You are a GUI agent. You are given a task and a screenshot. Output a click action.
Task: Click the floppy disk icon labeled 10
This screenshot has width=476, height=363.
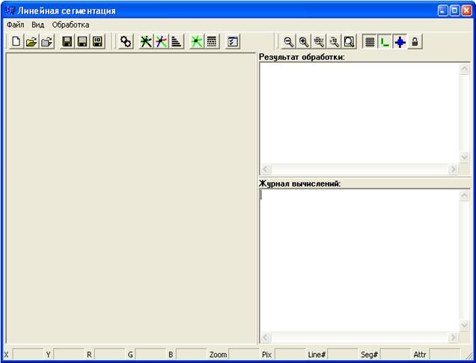pyautogui.click(x=97, y=42)
